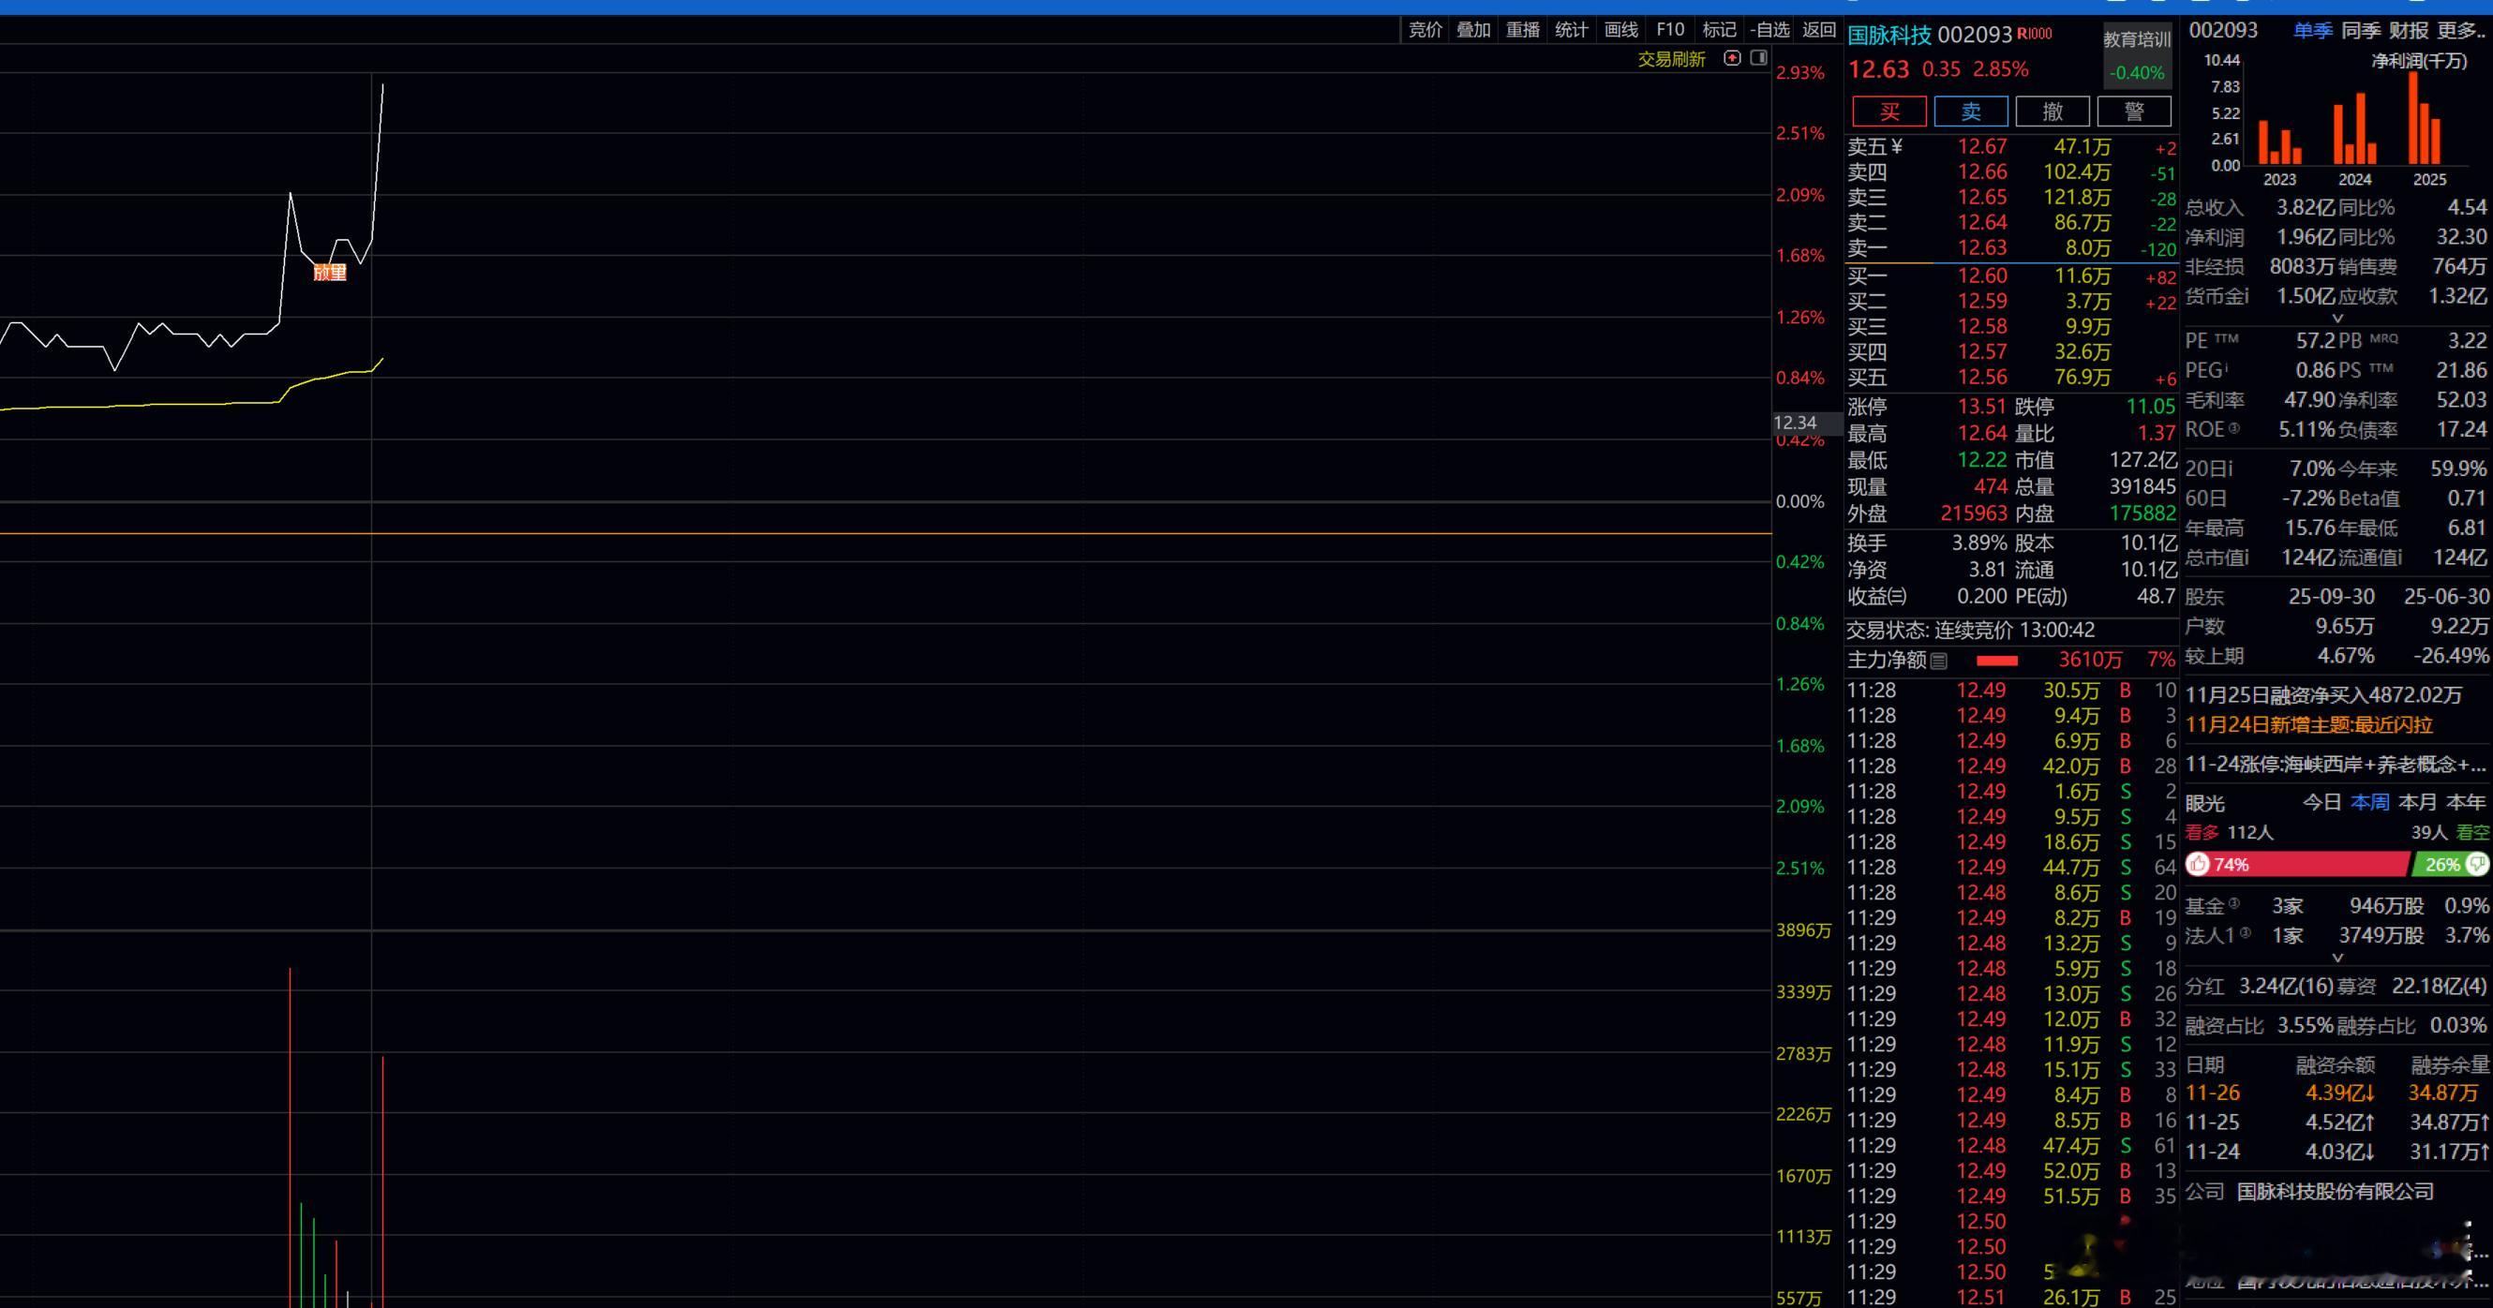This screenshot has height=1308, width=2493.
Task: Click the red 74% bullish sentiment bar
Action: [2313, 864]
